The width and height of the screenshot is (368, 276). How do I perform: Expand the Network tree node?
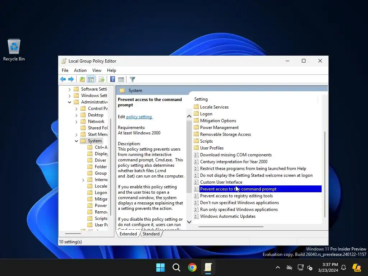point(76,122)
